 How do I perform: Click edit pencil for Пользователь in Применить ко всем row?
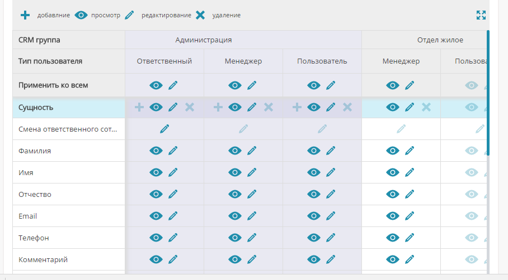pos(331,85)
